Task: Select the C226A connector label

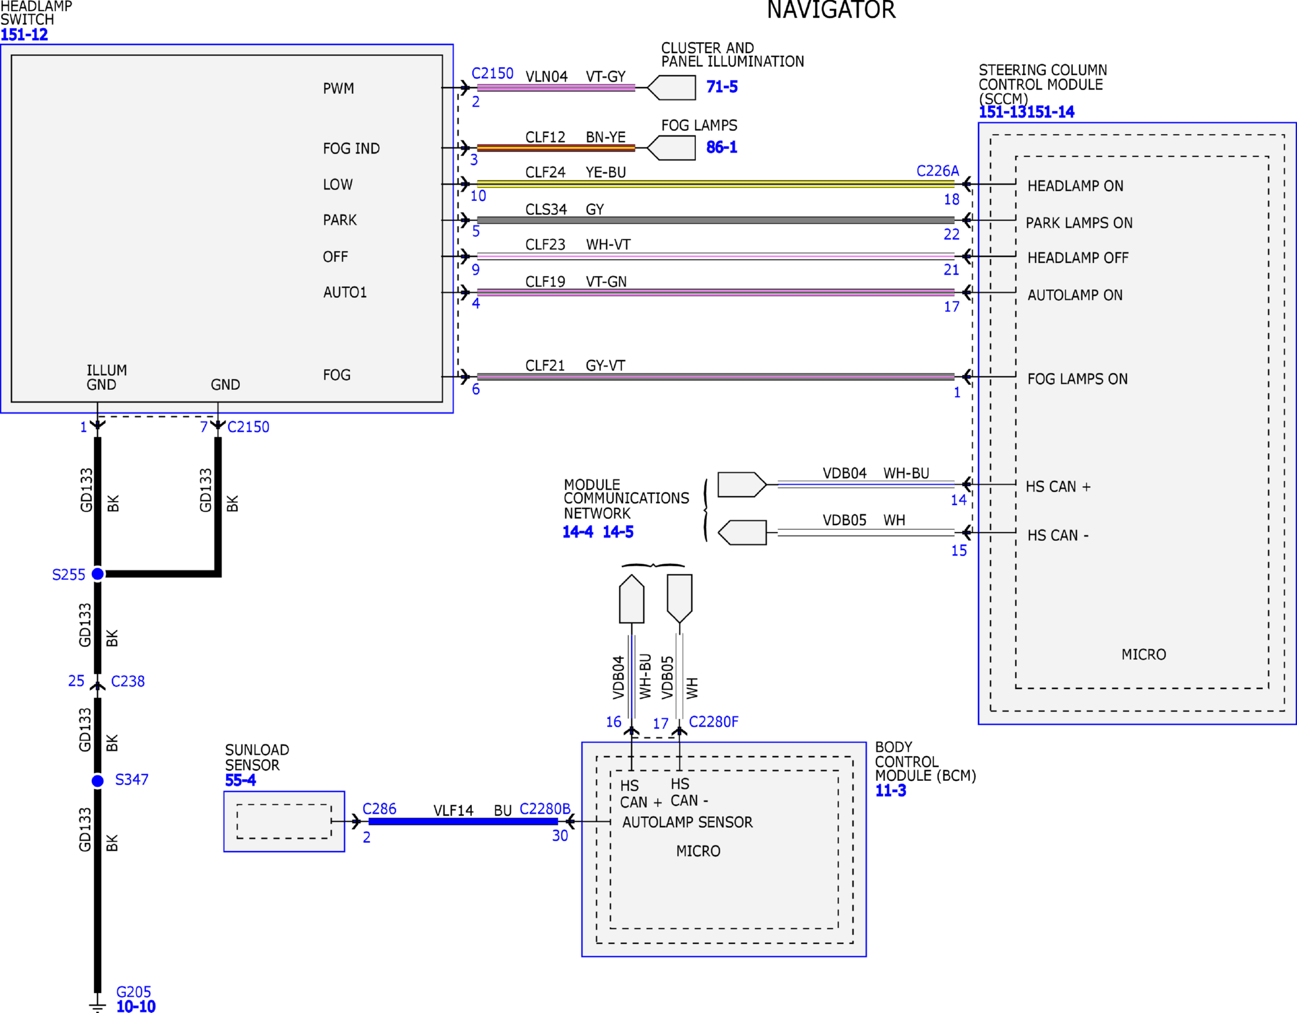Action: pos(938,171)
